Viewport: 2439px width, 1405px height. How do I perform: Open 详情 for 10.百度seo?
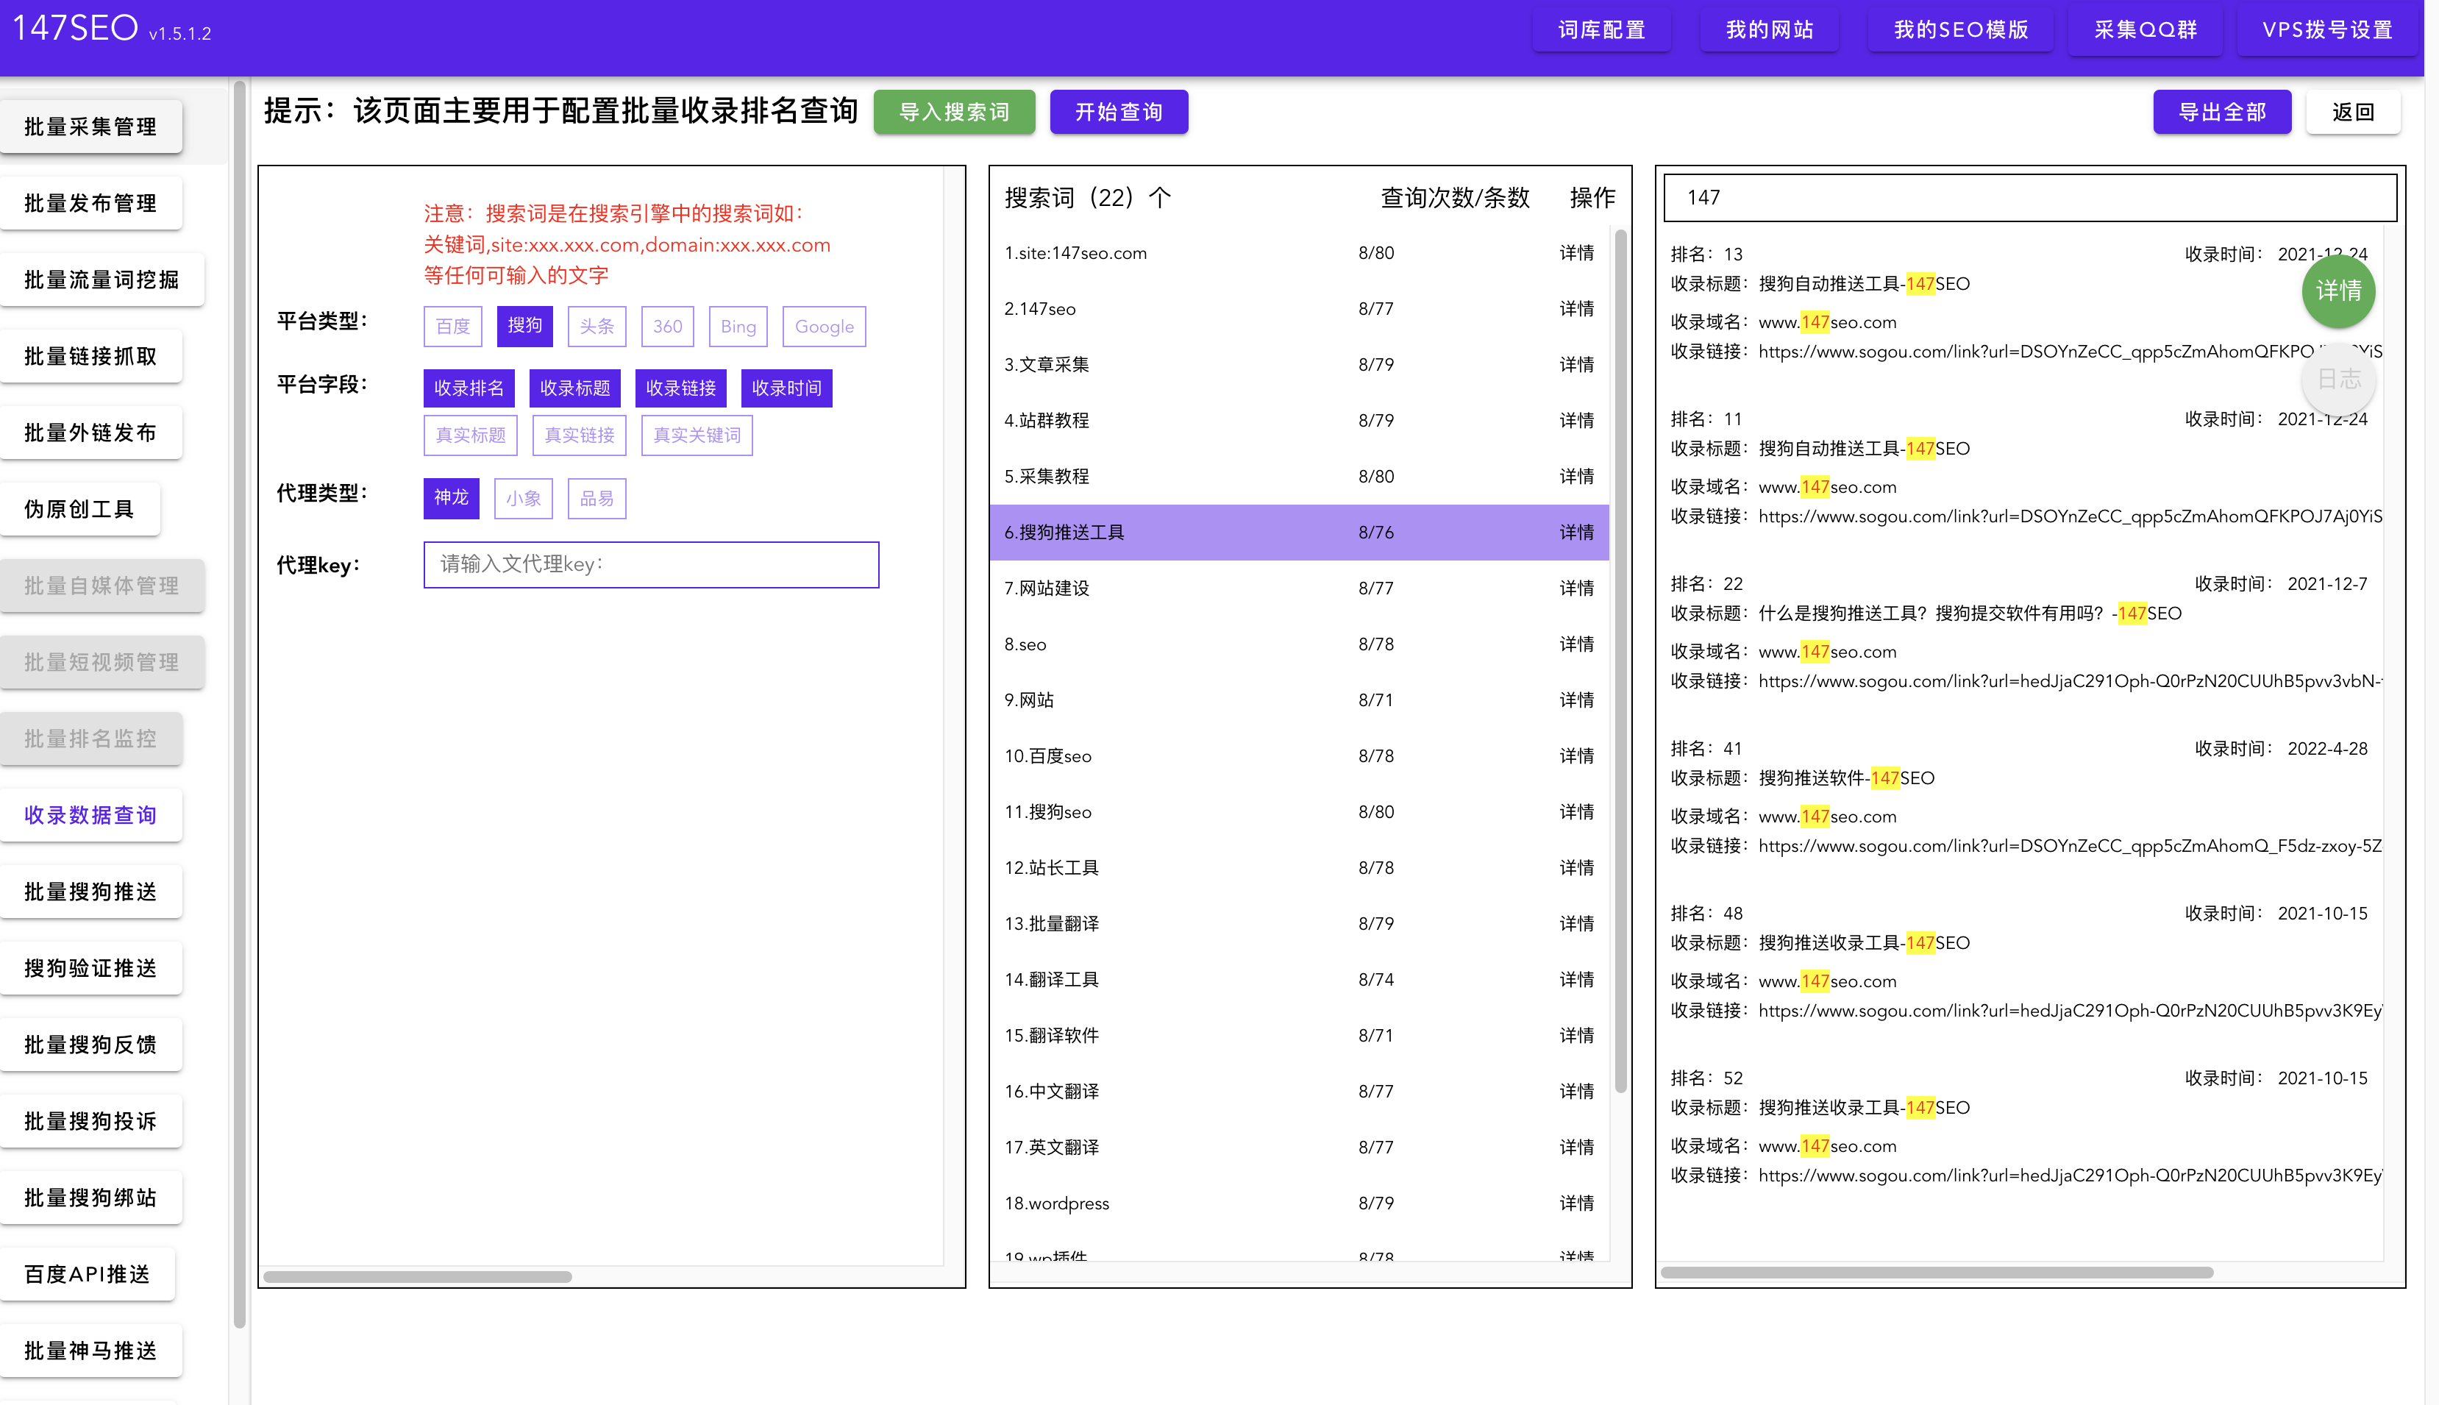click(x=1576, y=755)
